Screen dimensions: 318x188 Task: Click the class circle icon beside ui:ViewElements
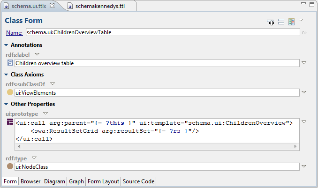tap(10, 93)
